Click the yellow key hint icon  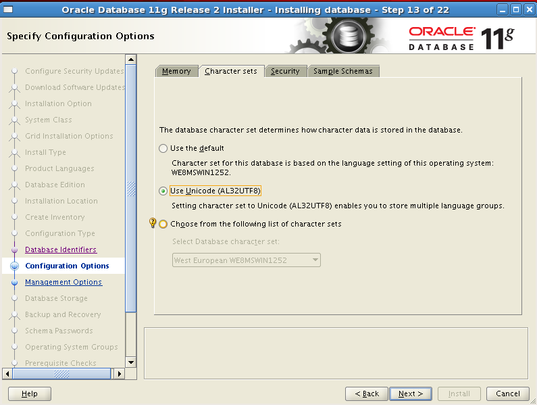[x=153, y=223]
